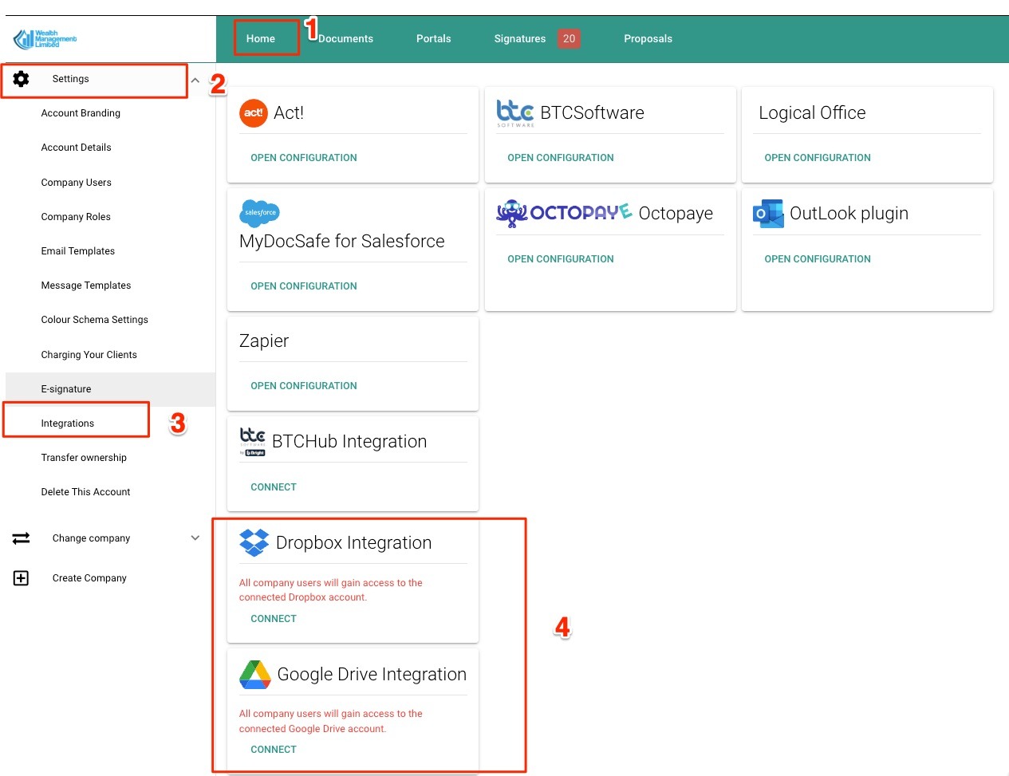Click the Google Drive logo icon

[255, 675]
